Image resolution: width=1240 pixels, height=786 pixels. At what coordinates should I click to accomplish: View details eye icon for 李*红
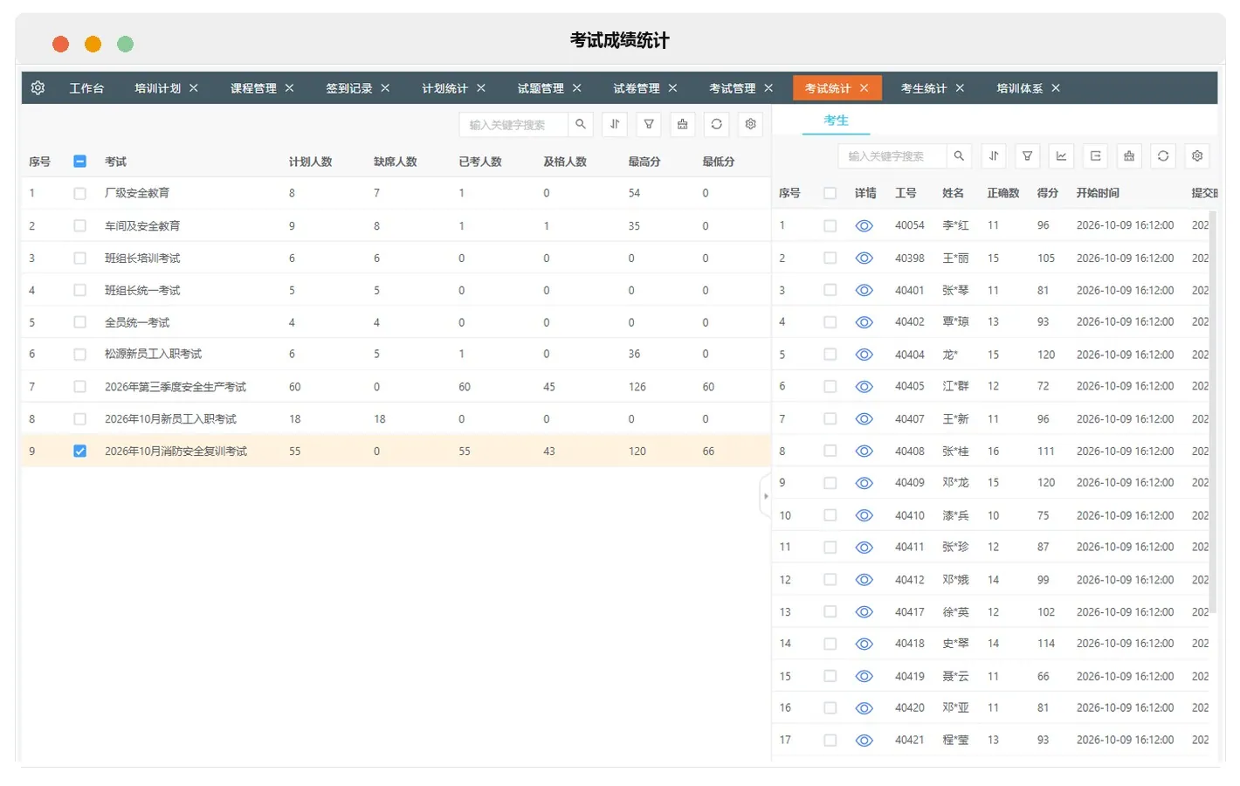865,225
